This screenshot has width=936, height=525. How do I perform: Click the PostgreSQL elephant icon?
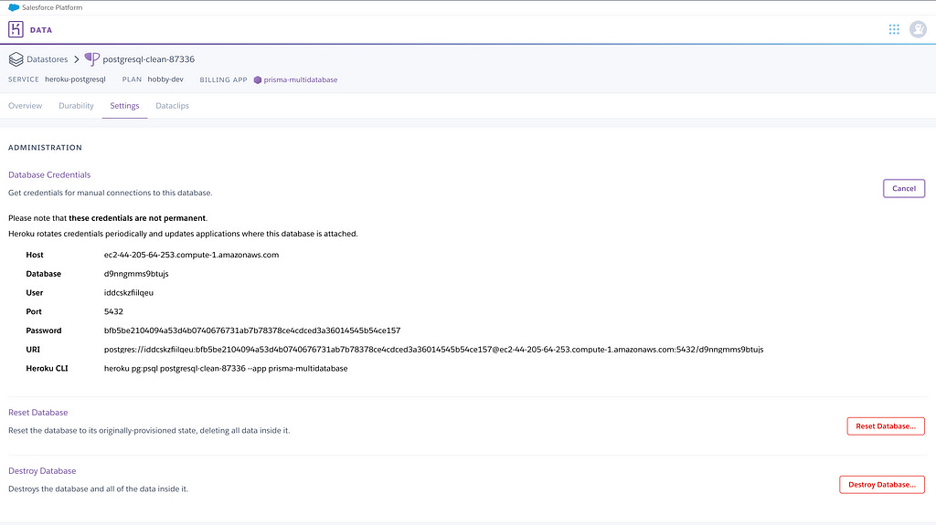[92, 59]
